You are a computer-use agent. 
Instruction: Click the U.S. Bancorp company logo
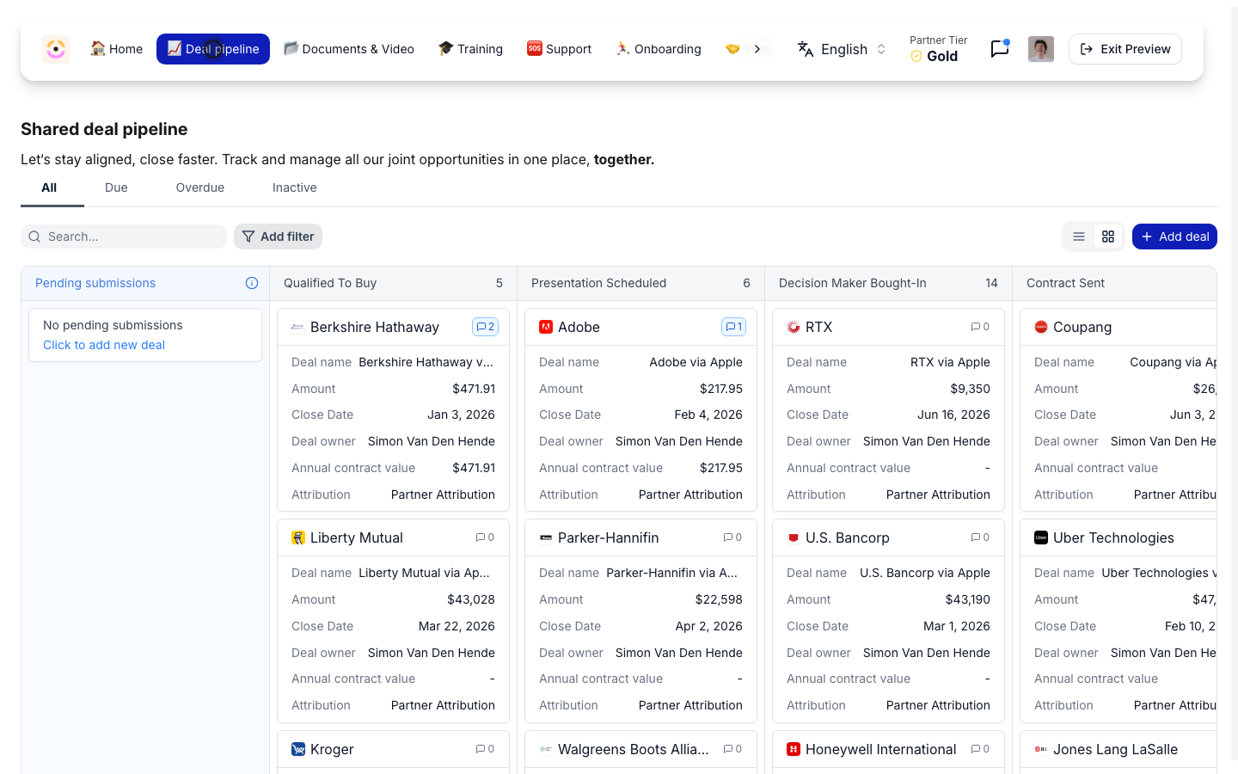click(x=794, y=537)
